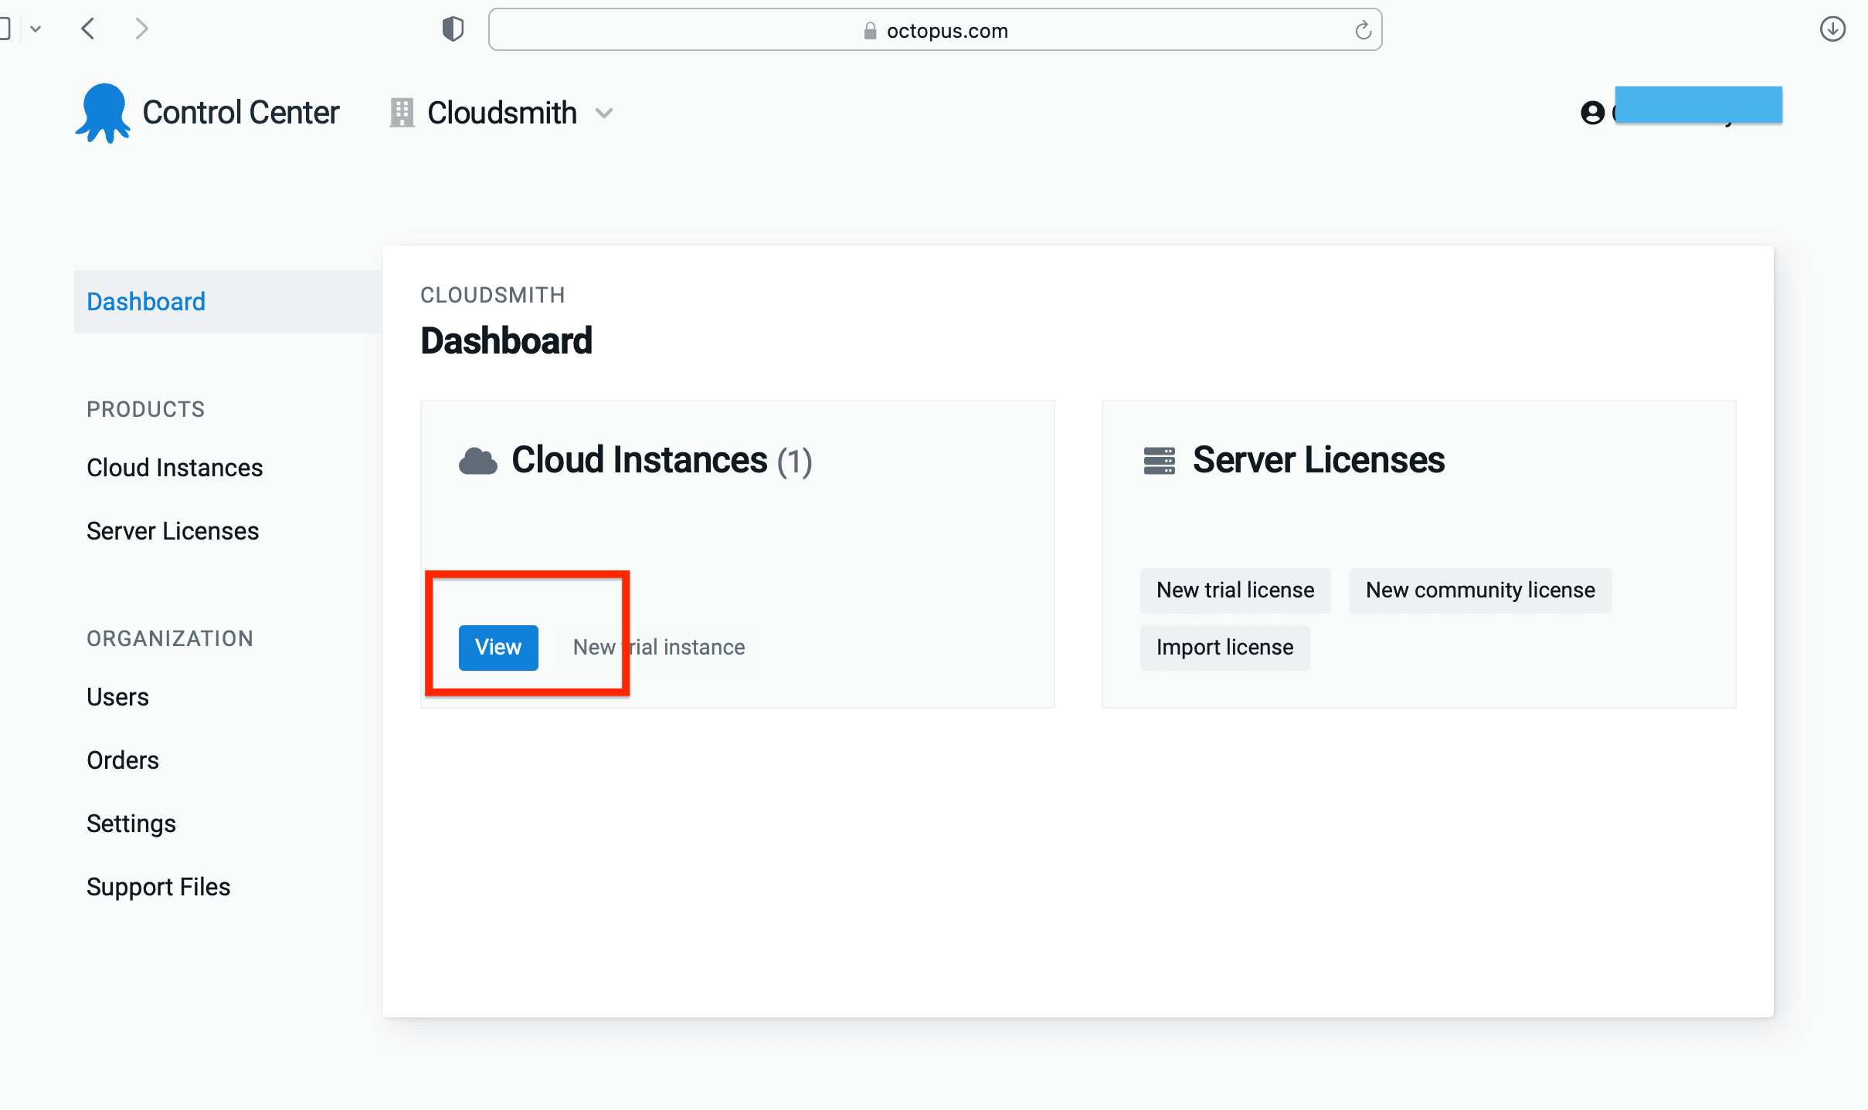Select Dashboard in sidebar
The height and width of the screenshot is (1110, 1868).
click(x=146, y=301)
